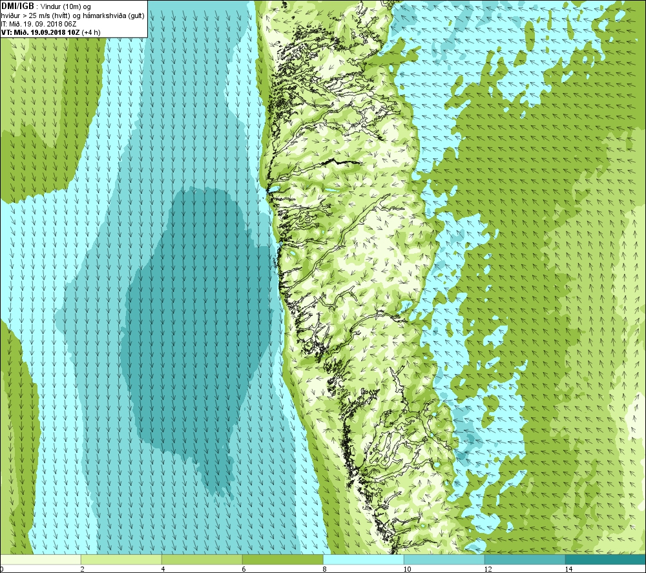Click the 10–12 m/s light teal swatch
The width and height of the screenshot is (646, 573).
click(x=444, y=559)
